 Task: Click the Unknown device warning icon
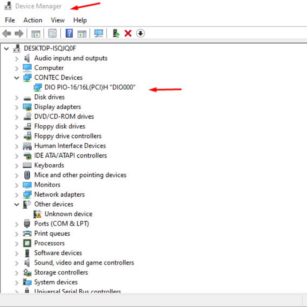pos(37,214)
